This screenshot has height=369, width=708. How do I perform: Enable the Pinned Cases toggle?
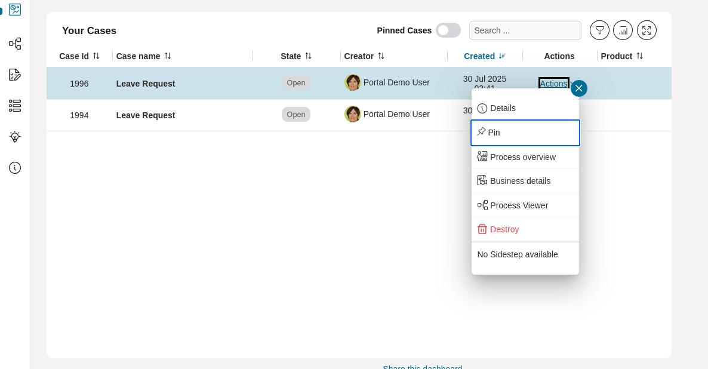pos(448,30)
